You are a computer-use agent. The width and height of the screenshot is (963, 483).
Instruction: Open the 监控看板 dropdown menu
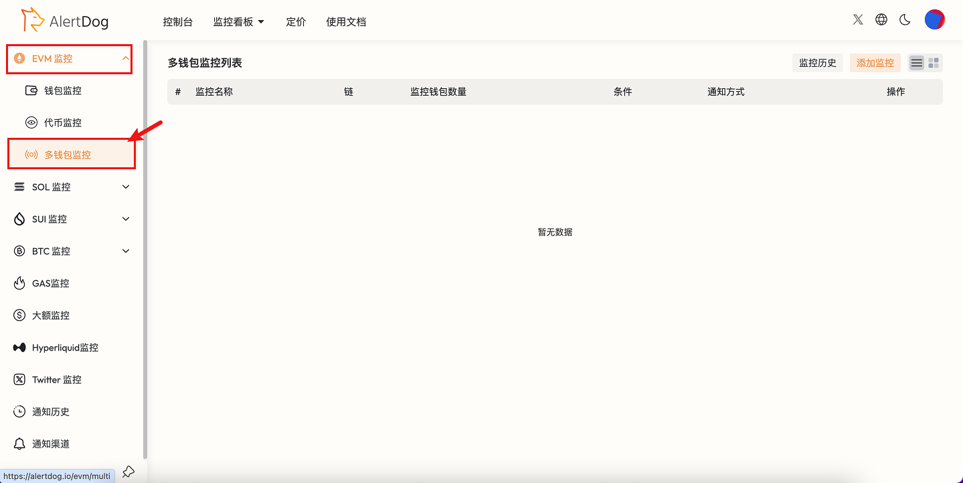[239, 21]
